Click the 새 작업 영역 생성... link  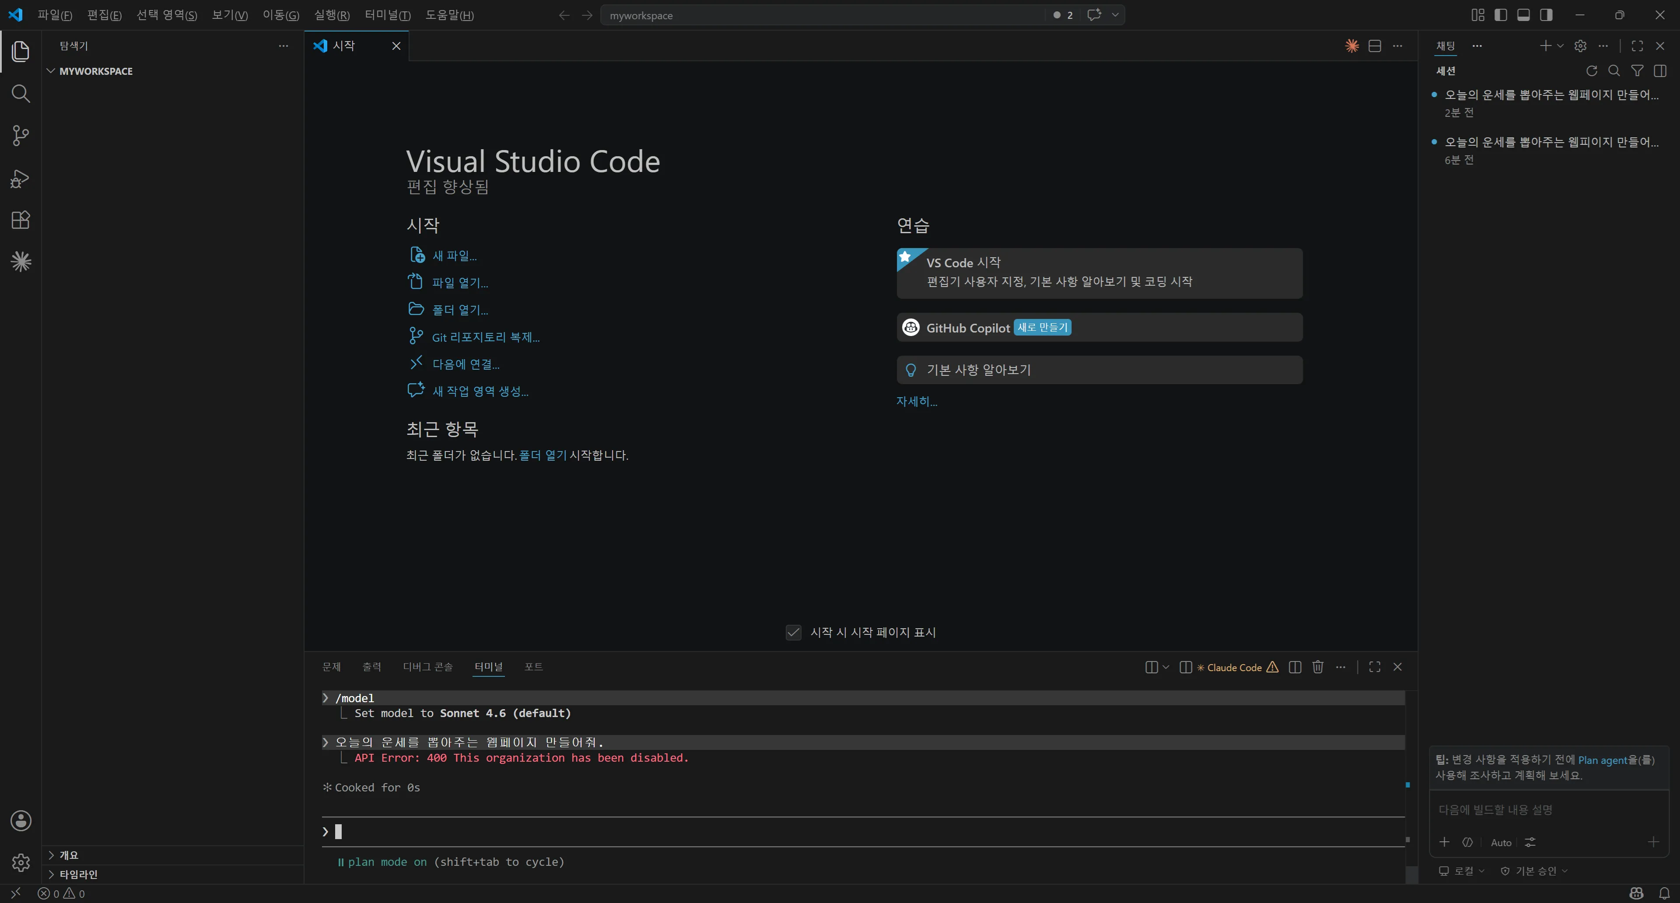[x=481, y=391]
